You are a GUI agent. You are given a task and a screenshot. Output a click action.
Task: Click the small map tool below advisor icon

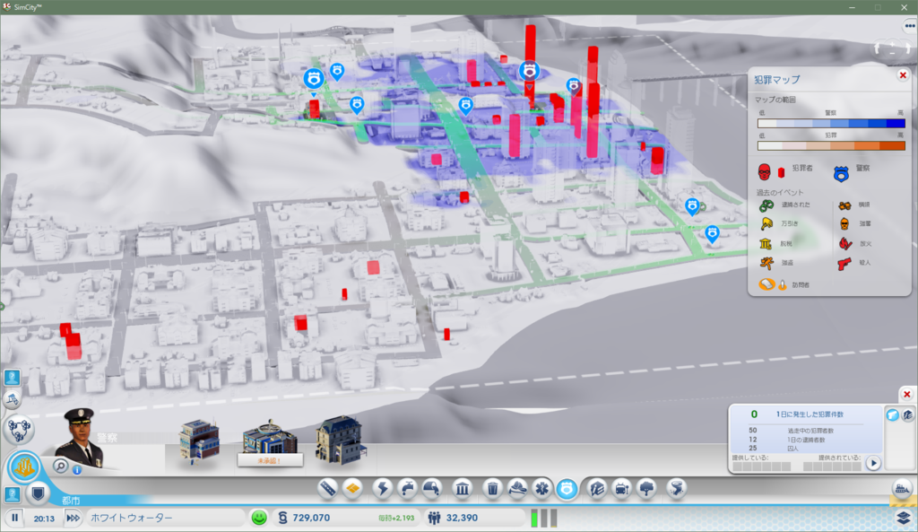(x=12, y=399)
